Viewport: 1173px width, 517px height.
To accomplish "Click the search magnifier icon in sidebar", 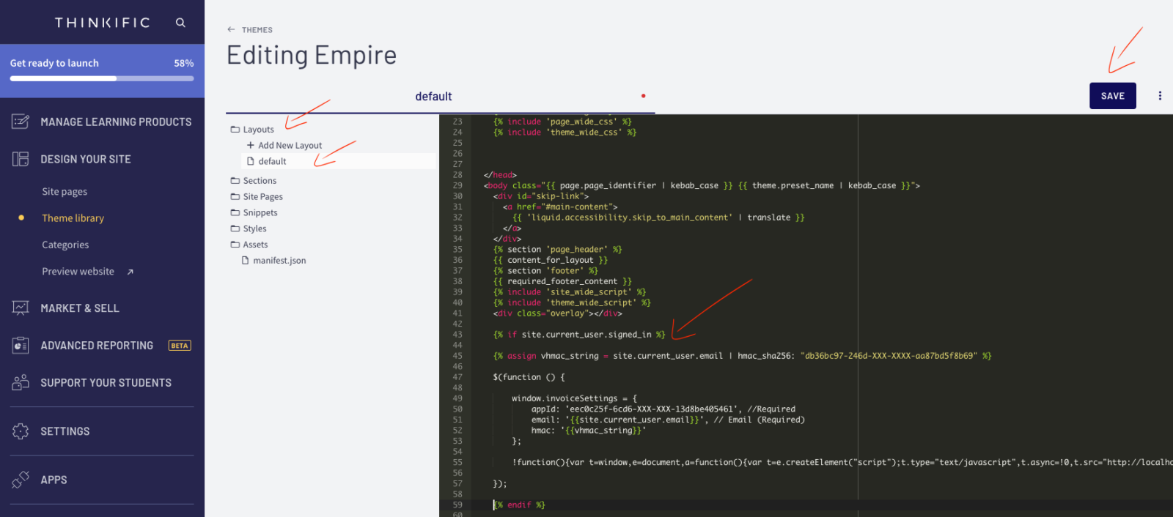I will coord(180,23).
